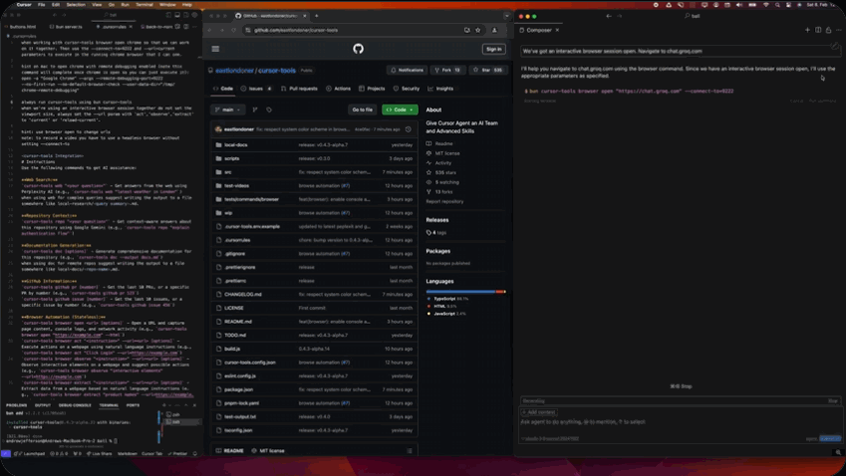Click the notifications bell in Cursor status bar
The width and height of the screenshot is (846, 476).
point(195,454)
